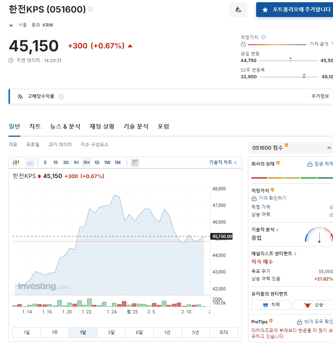The image size is (333, 347).
Task: Set chart interval to 1H
Action: [76, 163]
